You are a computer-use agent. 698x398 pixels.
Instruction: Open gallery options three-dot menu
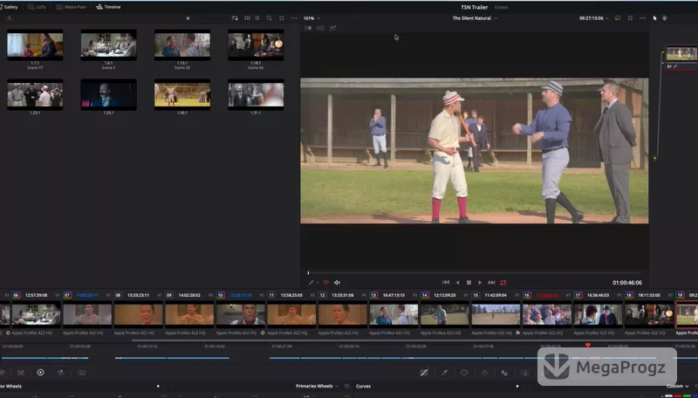coord(294,18)
